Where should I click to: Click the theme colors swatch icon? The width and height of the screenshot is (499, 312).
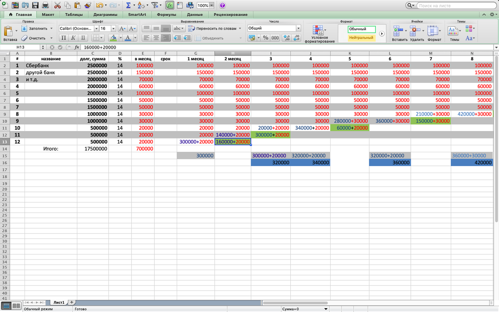(469, 28)
